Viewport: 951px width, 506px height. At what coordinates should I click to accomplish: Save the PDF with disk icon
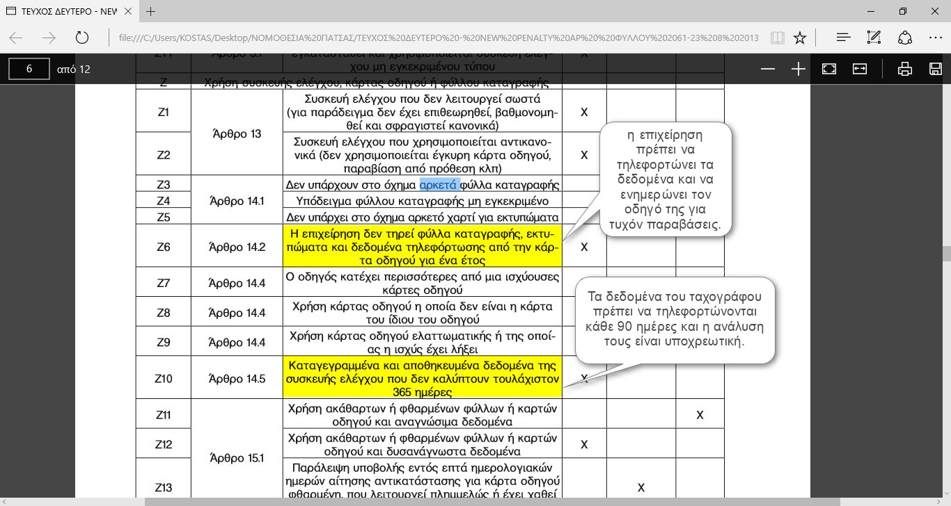[x=936, y=69]
